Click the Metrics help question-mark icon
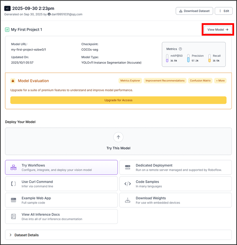The width and height of the screenshot is (237, 245). tap(180, 49)
